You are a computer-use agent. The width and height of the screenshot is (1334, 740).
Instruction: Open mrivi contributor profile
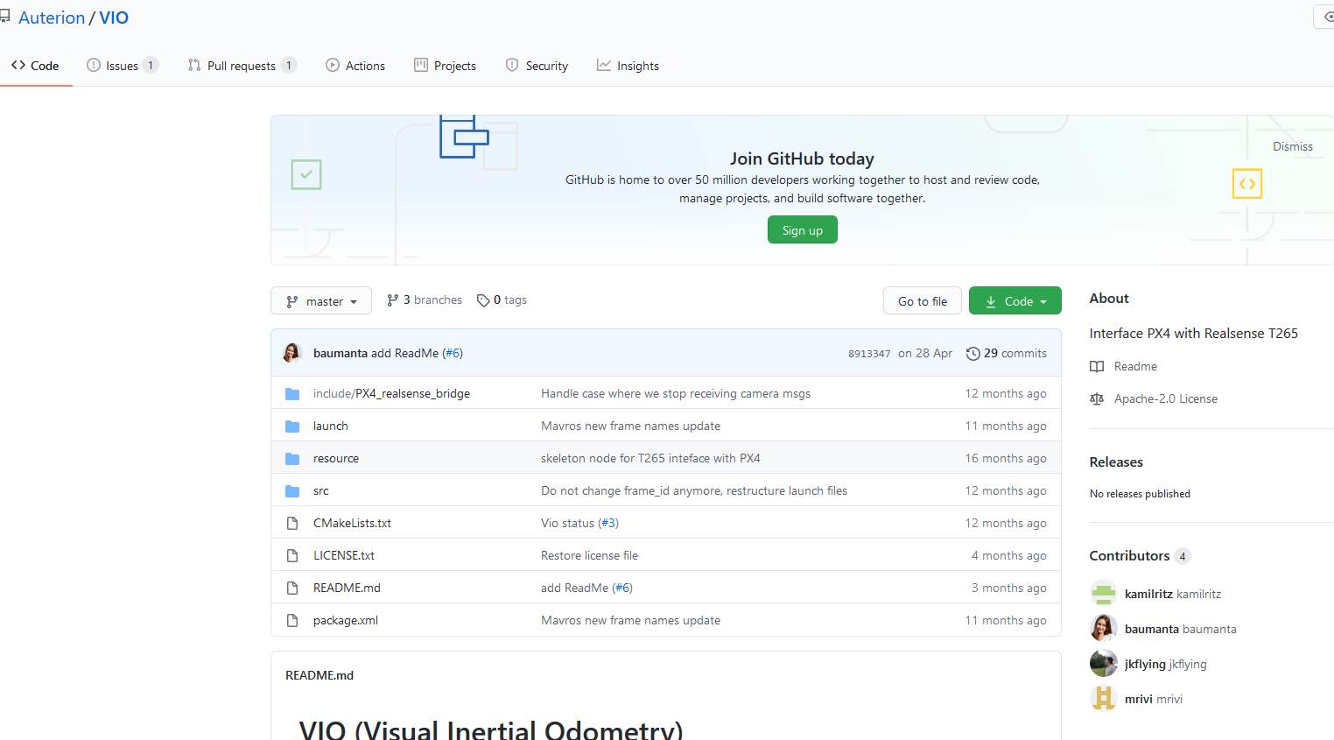click(1154, 699)
